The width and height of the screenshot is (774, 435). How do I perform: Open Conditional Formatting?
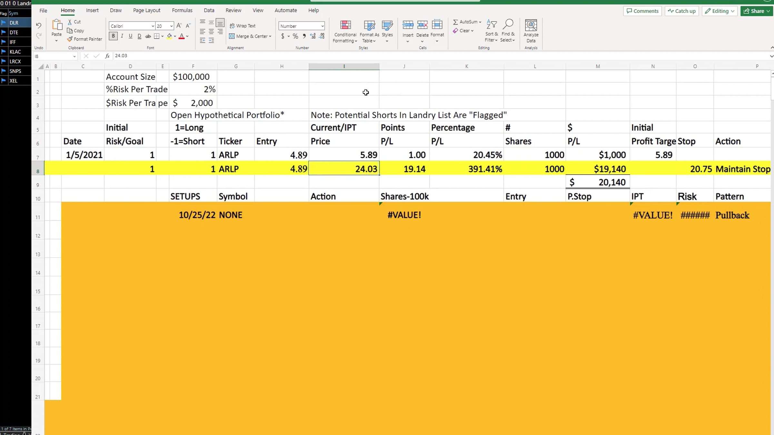tap(345, 31)
